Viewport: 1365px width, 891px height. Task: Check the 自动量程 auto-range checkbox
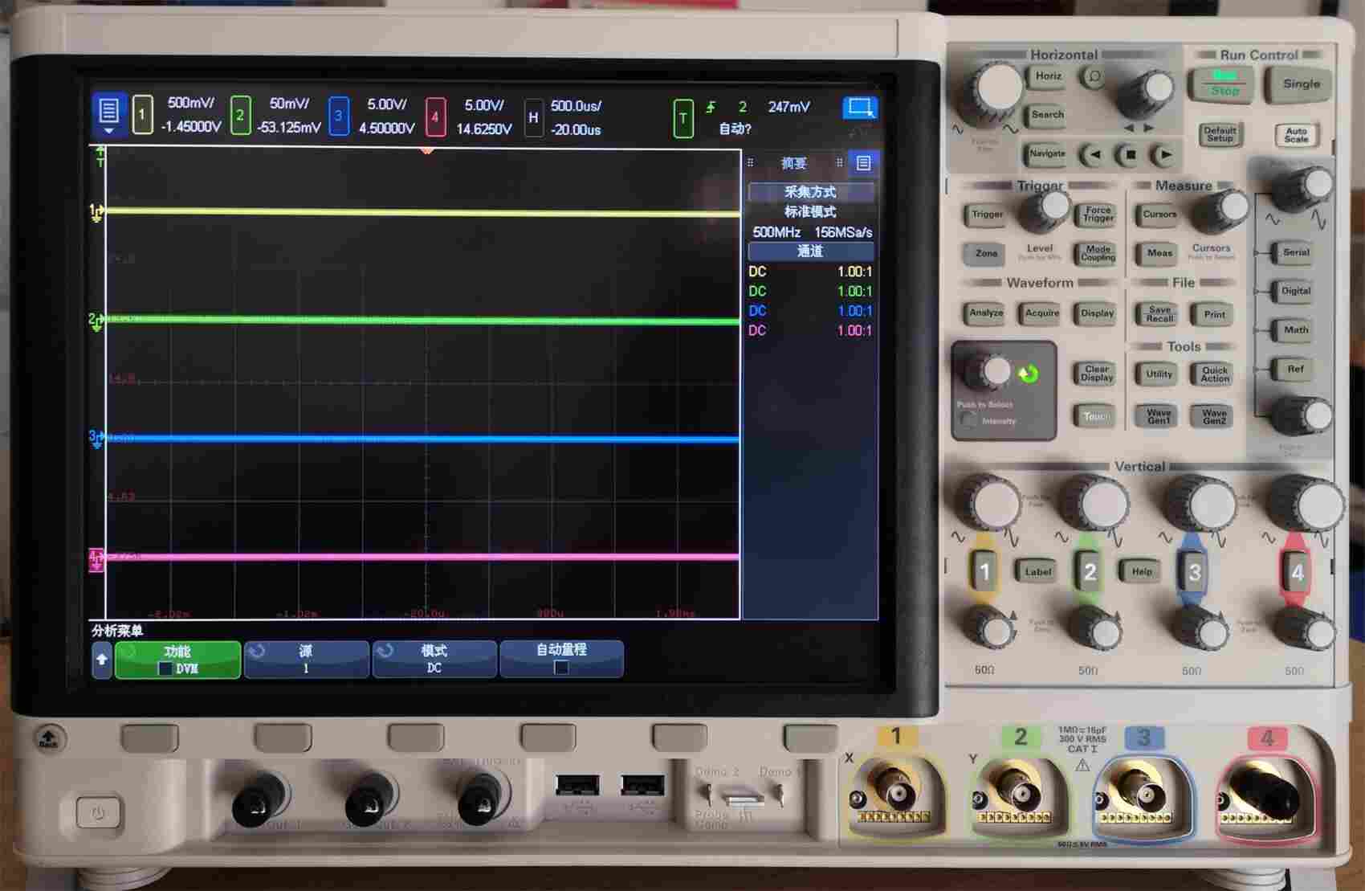pyautogui.click(x=561, y=668)
